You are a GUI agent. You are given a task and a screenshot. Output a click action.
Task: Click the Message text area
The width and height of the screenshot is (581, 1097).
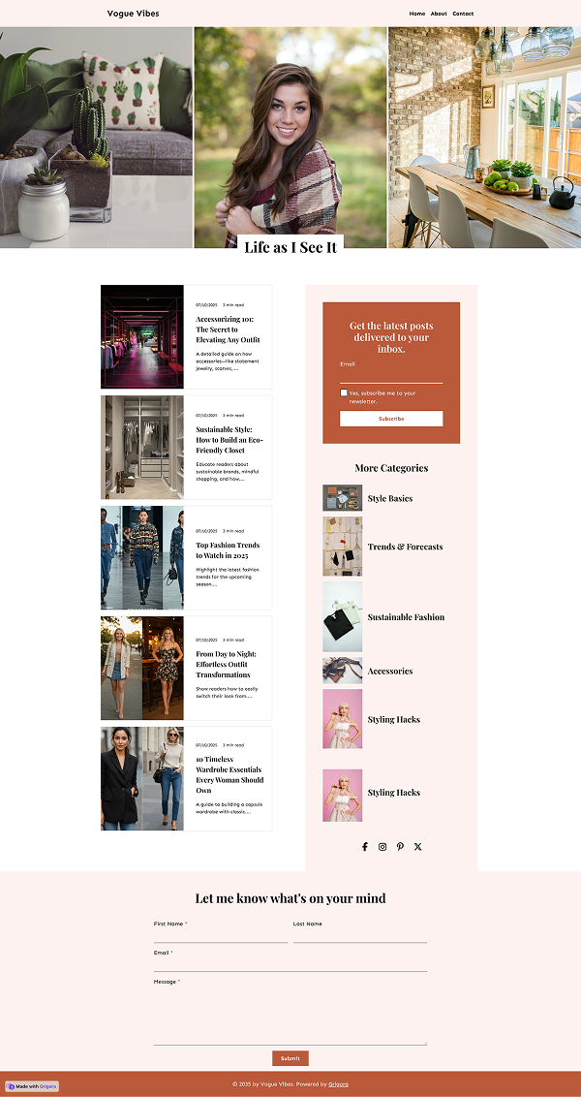(290, 1016)
